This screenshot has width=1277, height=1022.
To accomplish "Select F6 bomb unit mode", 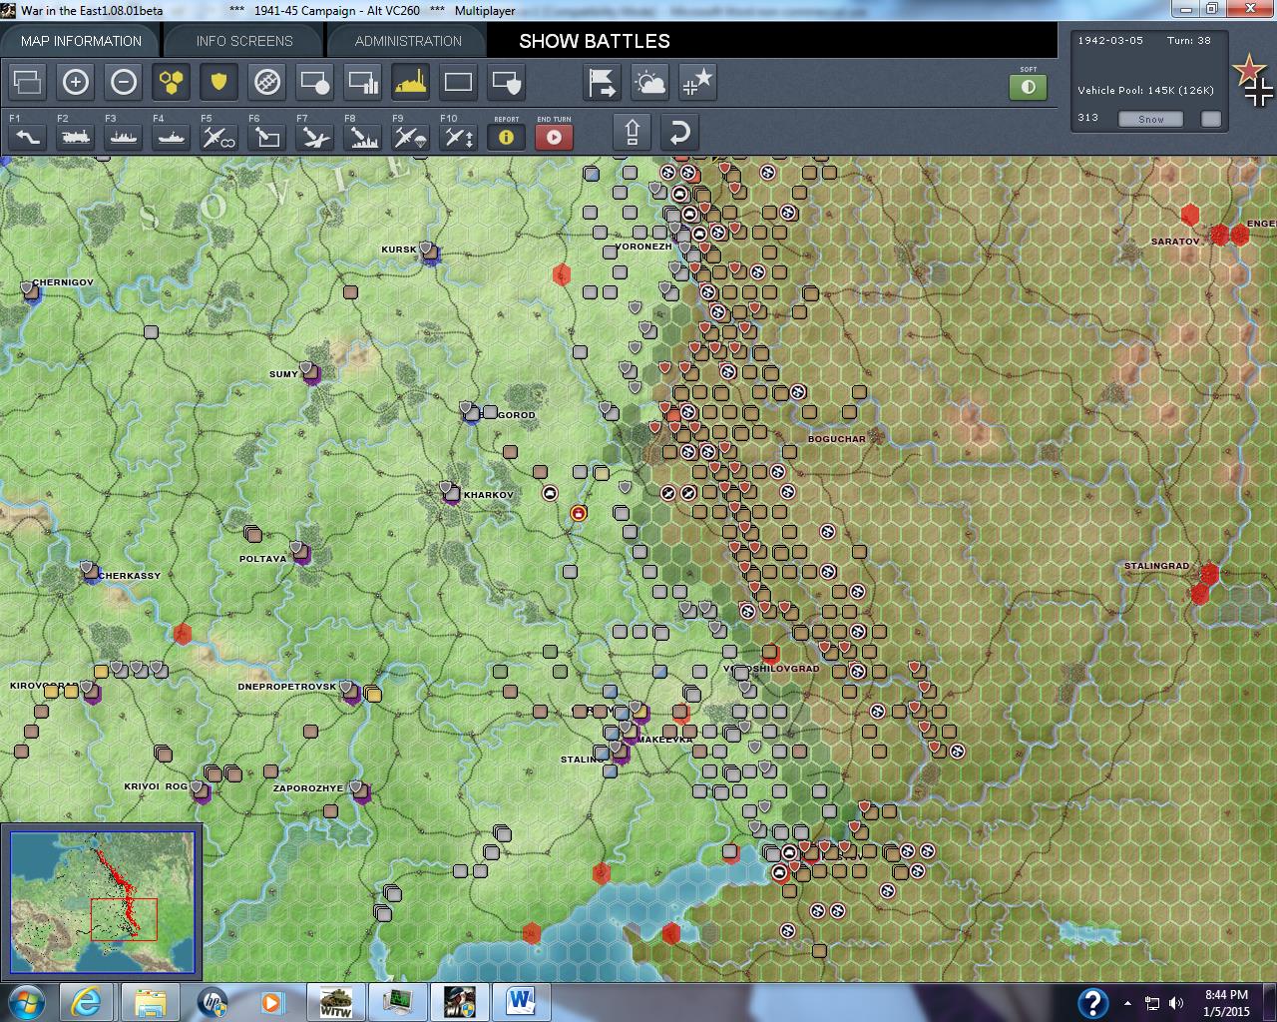I will [267, 137].
